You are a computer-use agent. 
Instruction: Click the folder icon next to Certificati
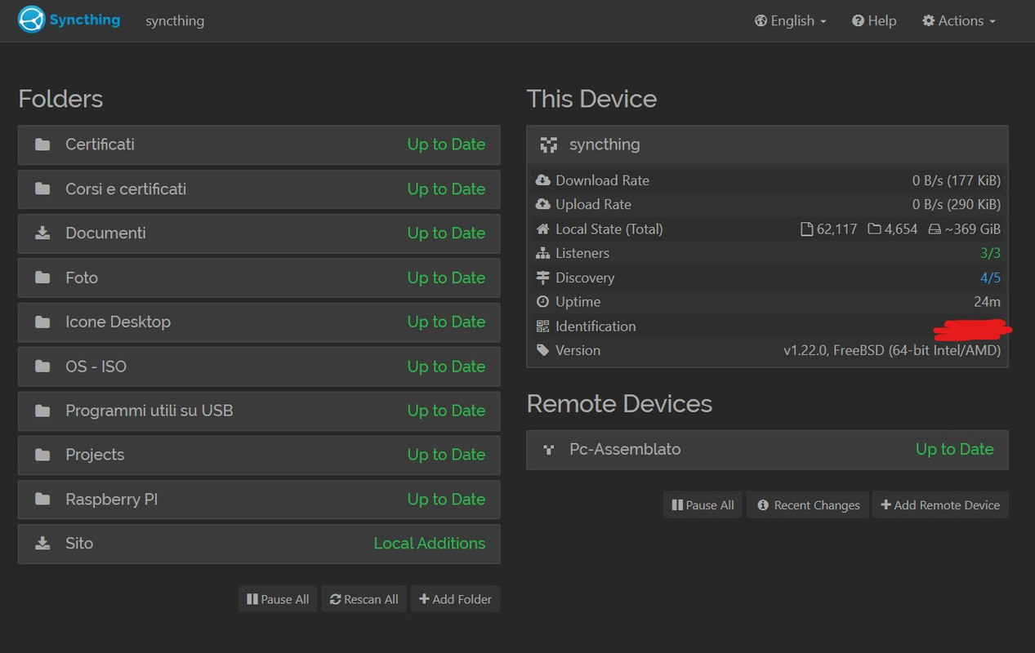pyautogui.click(x=42, y=144)
